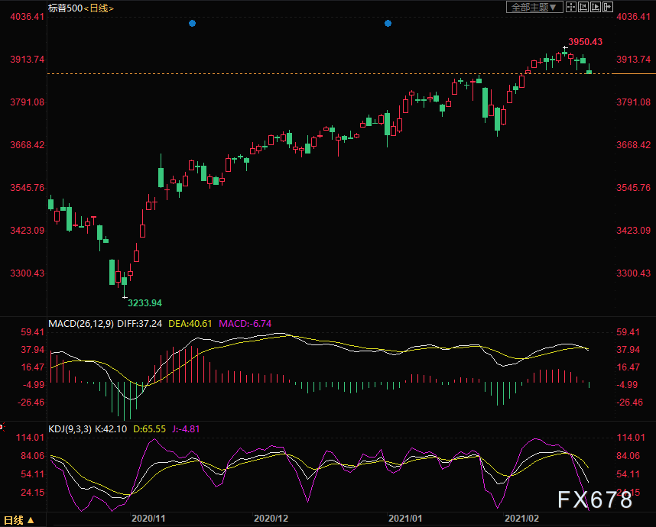
Task: Click the left 3423.09 price axis label
Action: pyautogui.click(x=28, y=231)
